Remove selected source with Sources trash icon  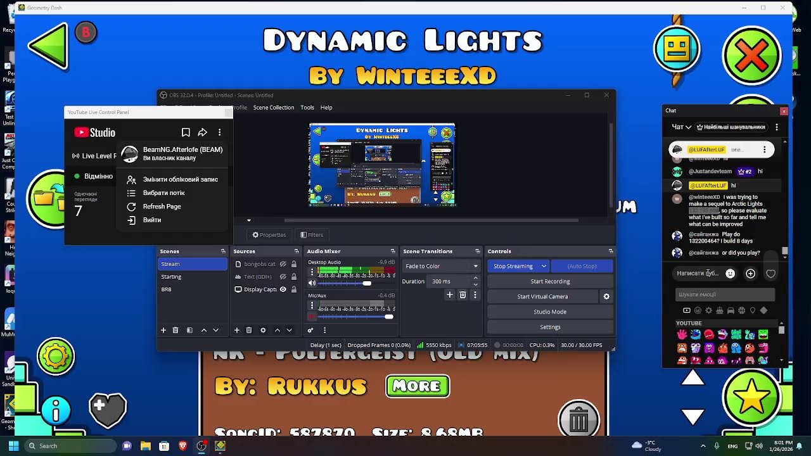coord(249,330)
